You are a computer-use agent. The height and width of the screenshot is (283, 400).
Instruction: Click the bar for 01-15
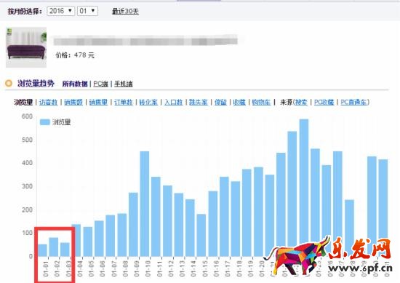(201, 235)
